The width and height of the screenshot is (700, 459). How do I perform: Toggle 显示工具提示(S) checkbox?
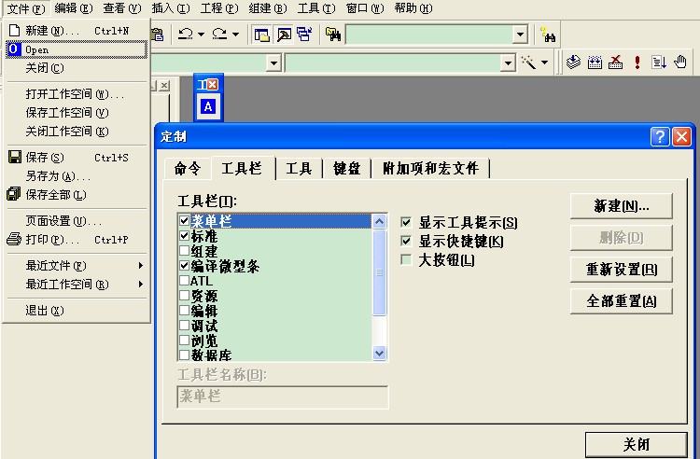click(x=406, y=222)
